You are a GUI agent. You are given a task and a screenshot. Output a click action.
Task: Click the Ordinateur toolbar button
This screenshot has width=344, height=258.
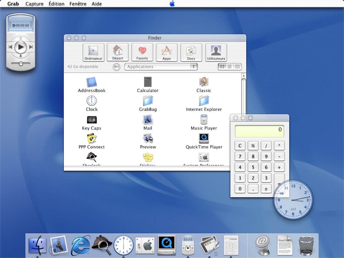tap(94, 53)
